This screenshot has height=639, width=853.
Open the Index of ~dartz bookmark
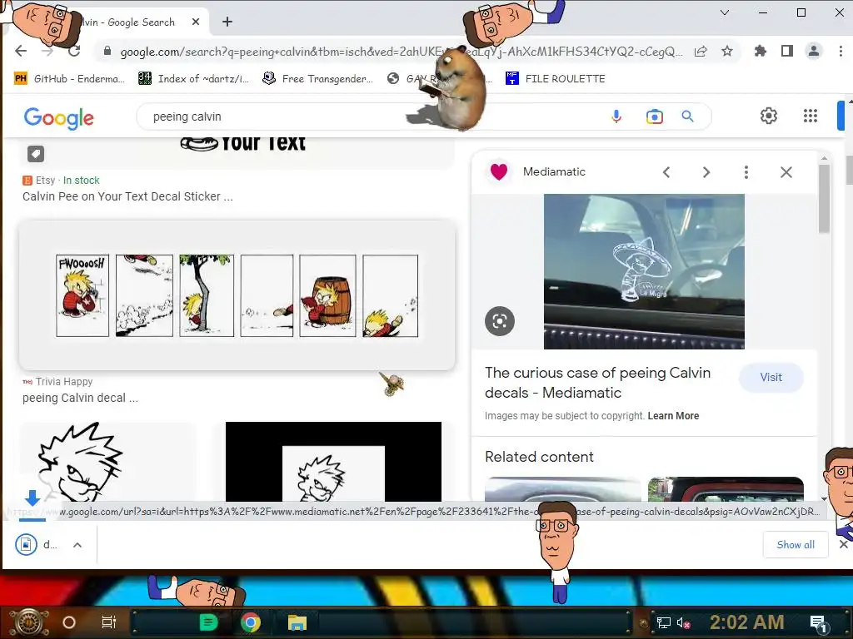point(193,79)
